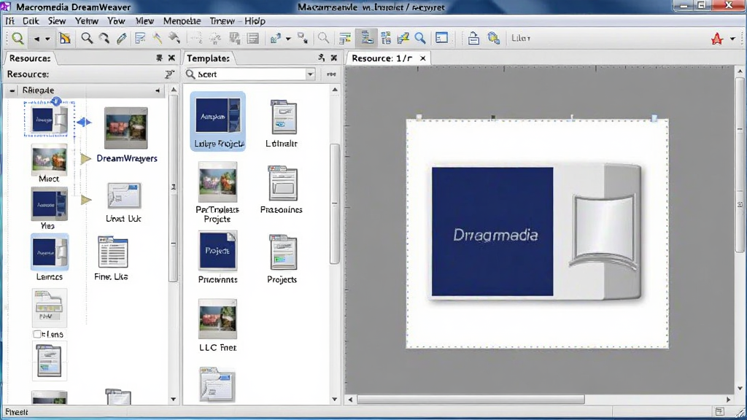Open the Dcik menu
This screenshot has height=420, width=747.
[31, 21]
